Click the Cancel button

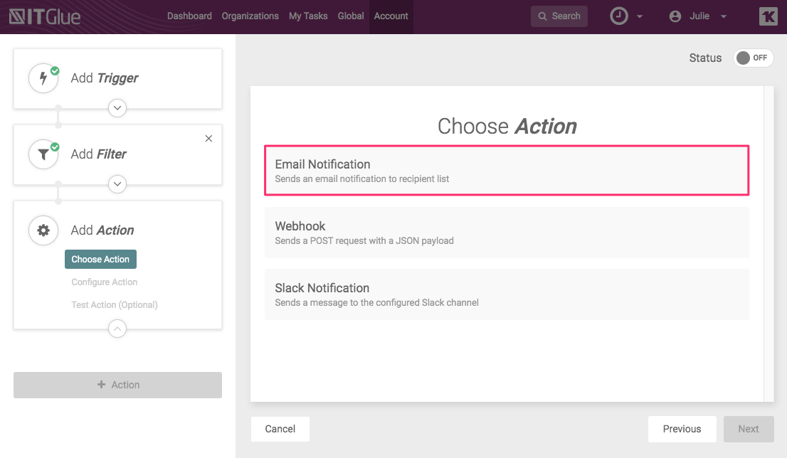(x=280, y=429)
